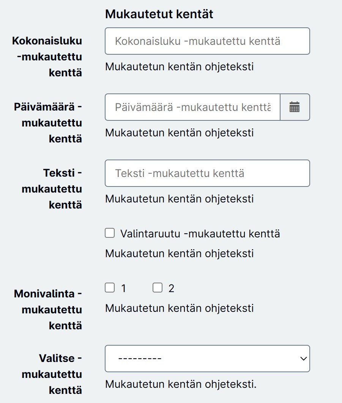342x403 pixels.
Task: Expand the Valitse -mukautettu kenttä dropdown
Action: [207, 359]
